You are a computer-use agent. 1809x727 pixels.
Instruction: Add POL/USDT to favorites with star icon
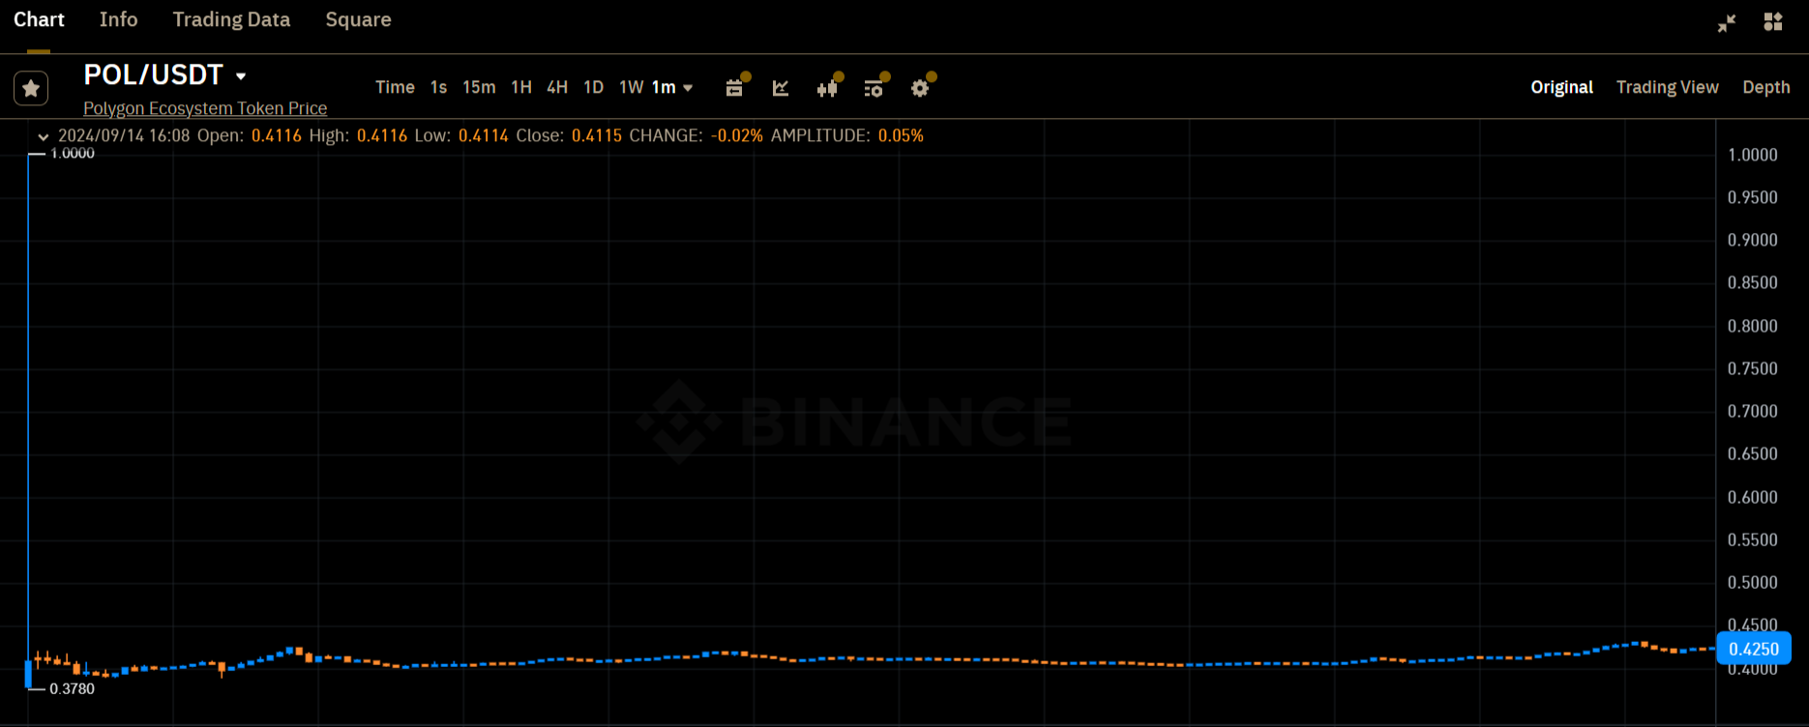(x=31, y=89)
